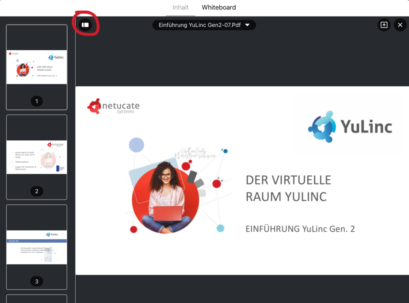Switch to the Whiteboard tab
The width and height of the screenshot is (409, 303).
[x=218, y=7]
